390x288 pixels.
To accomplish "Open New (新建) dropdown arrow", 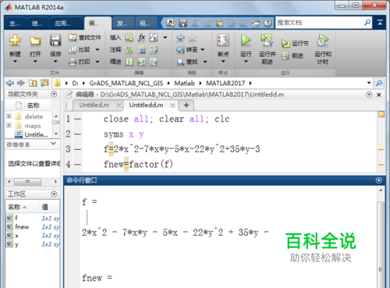I will click(15, 62).
